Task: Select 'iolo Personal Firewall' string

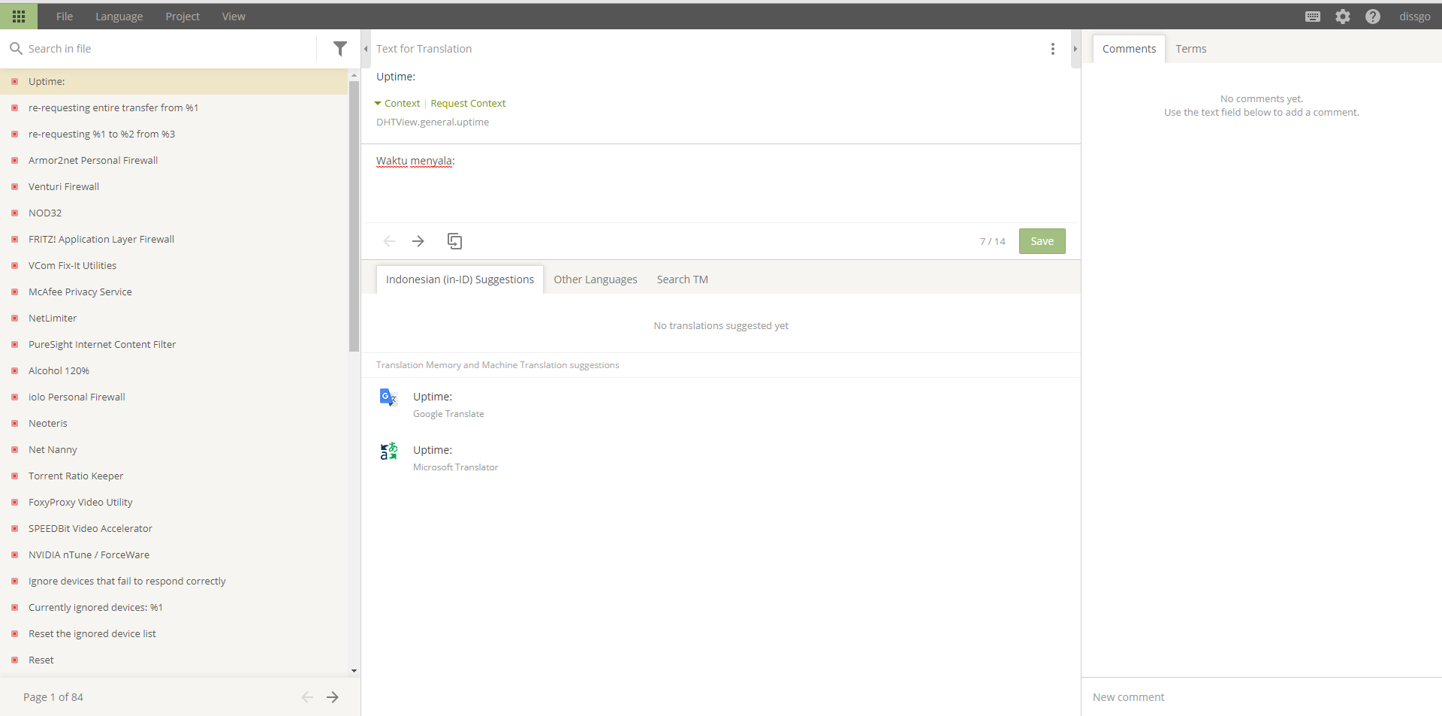Action: point(174,397)
